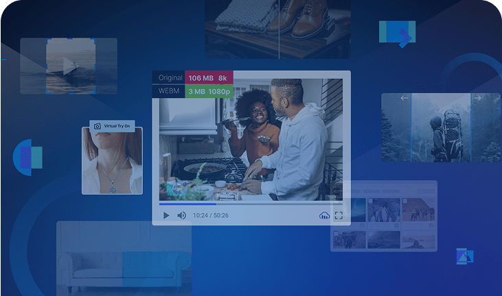Play the surfer video thumbnail
The height and width of the screenshot is (296, 502).
(70, 66)
